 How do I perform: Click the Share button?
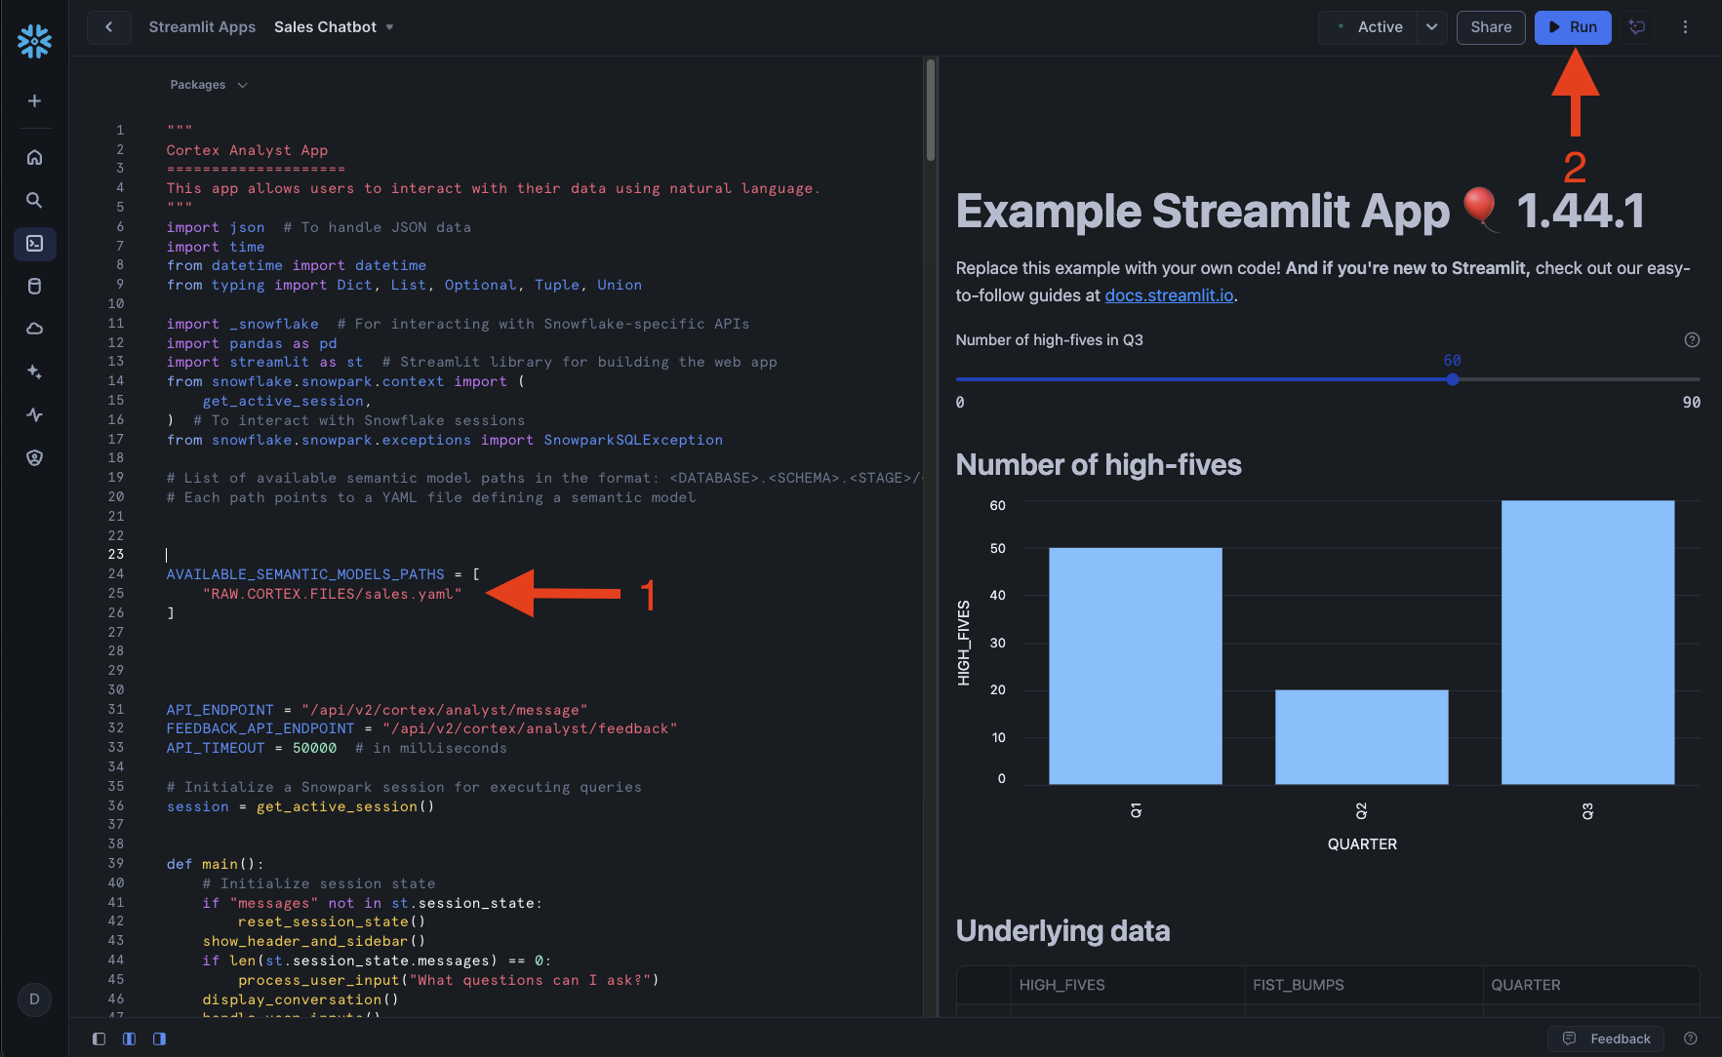pos(1491,27)
